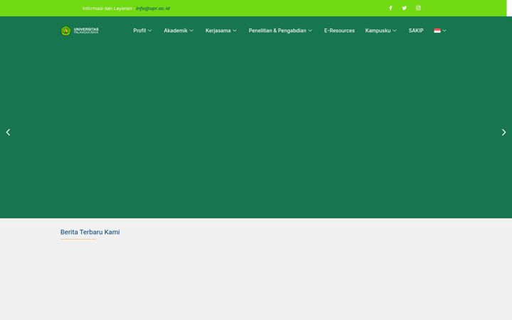Open the Akademik menu item
512x320 pixels.
point(176,31)
